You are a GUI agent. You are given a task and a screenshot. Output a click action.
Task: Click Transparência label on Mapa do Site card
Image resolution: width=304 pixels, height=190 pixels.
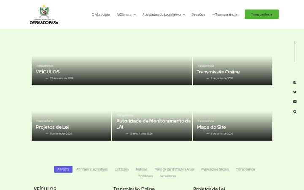[206, 121]
